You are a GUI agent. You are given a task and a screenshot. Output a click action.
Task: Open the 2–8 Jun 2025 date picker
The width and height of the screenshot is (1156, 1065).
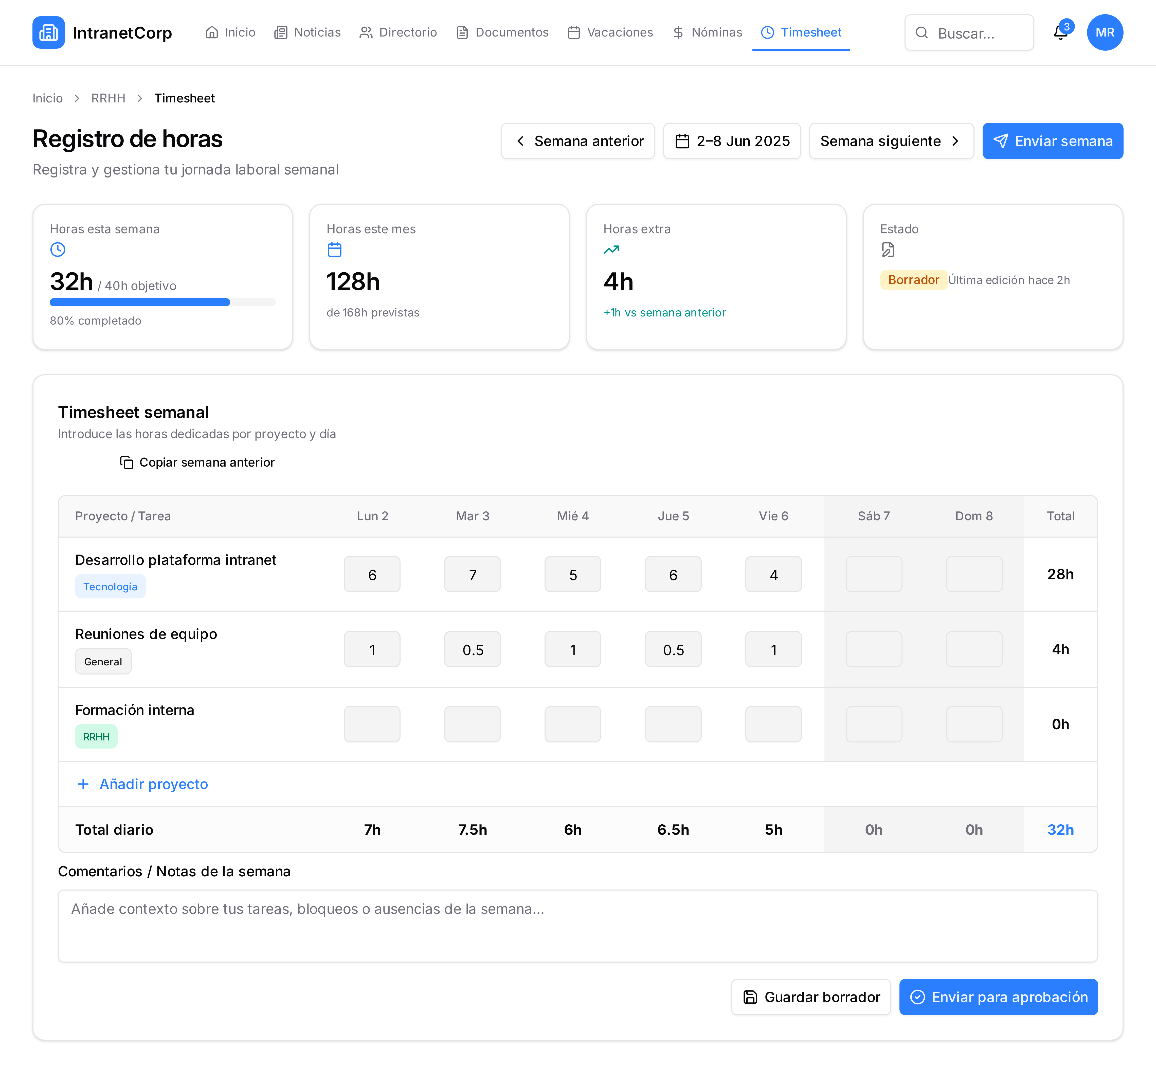pos(732,141)
